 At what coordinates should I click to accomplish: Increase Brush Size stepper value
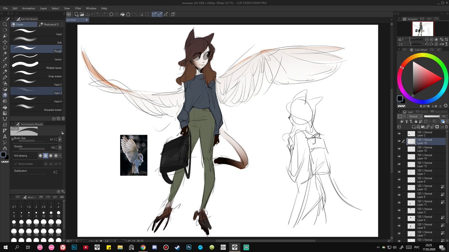(56, 139)
